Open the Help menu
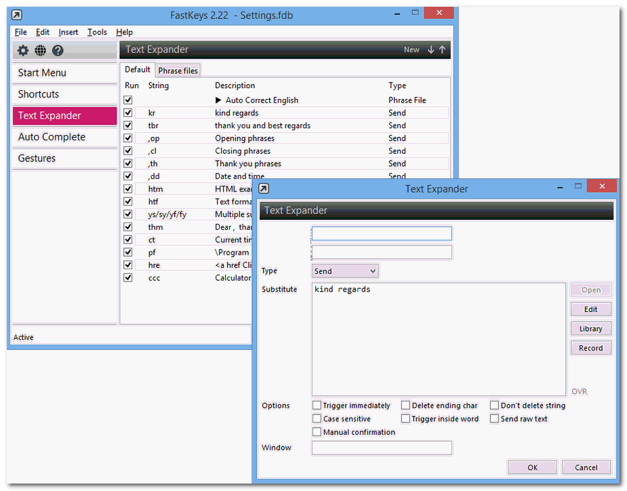 [124, 32]
